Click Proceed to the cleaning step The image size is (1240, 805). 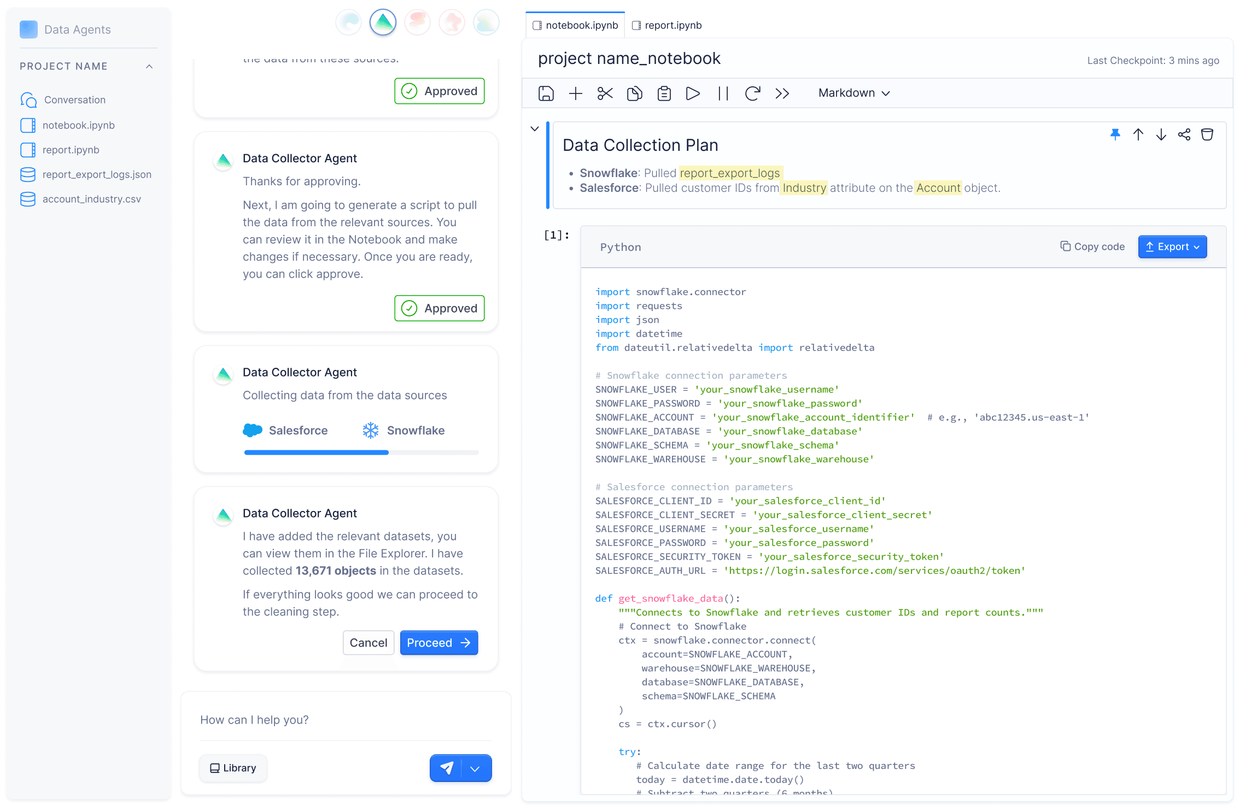click(439, 643)
